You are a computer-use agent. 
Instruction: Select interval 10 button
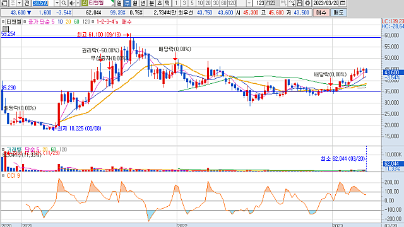[x=200, y=3]
